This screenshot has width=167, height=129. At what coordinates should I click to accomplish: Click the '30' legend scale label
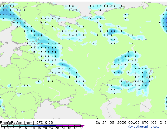coord(57,128)
